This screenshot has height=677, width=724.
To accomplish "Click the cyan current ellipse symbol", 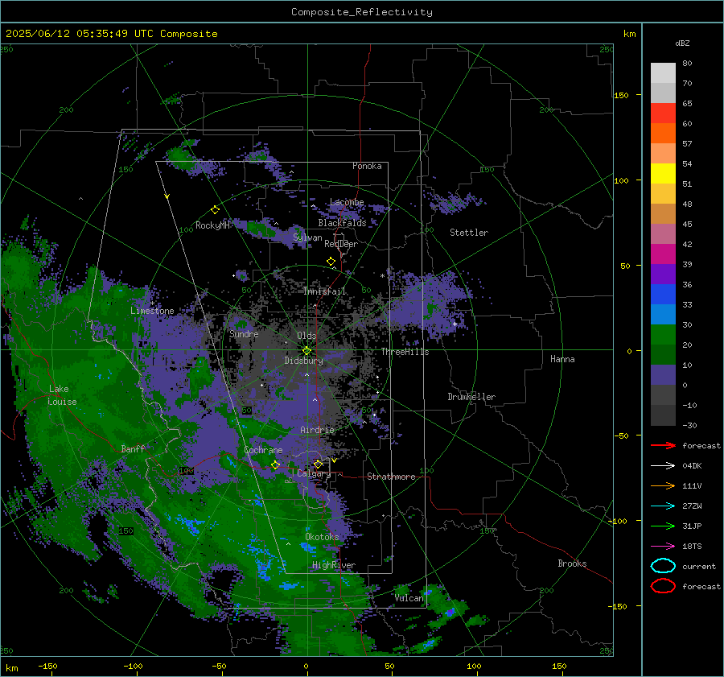I will [x=663, y=566].
